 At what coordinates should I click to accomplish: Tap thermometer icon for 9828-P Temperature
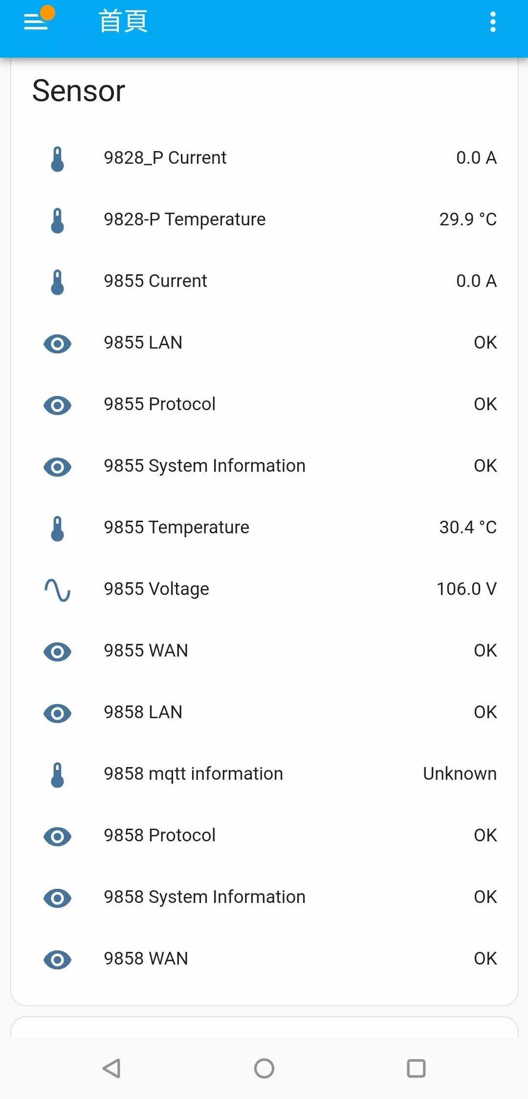(x=58, y=220)
